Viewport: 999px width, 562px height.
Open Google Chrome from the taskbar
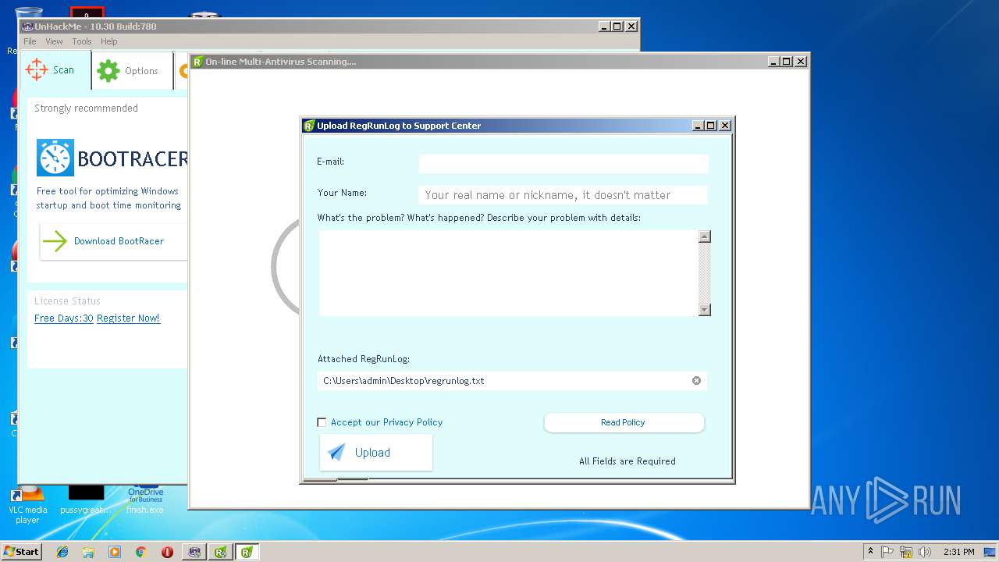coord(140,552)
